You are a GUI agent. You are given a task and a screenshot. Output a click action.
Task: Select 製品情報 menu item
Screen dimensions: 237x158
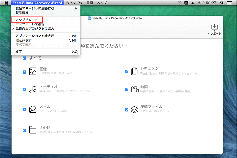(x=45, y=13)
